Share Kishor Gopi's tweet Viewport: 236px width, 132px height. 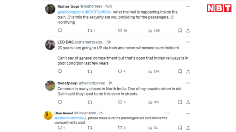pos(188,30)
